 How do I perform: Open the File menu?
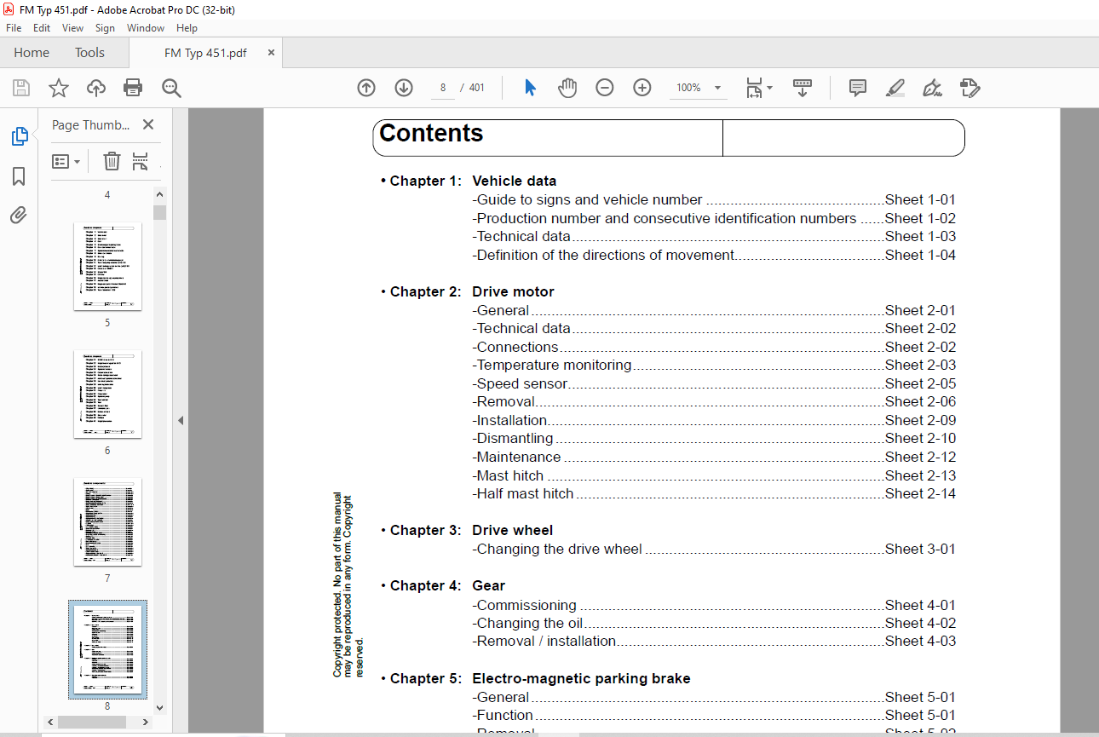point(14,28)
